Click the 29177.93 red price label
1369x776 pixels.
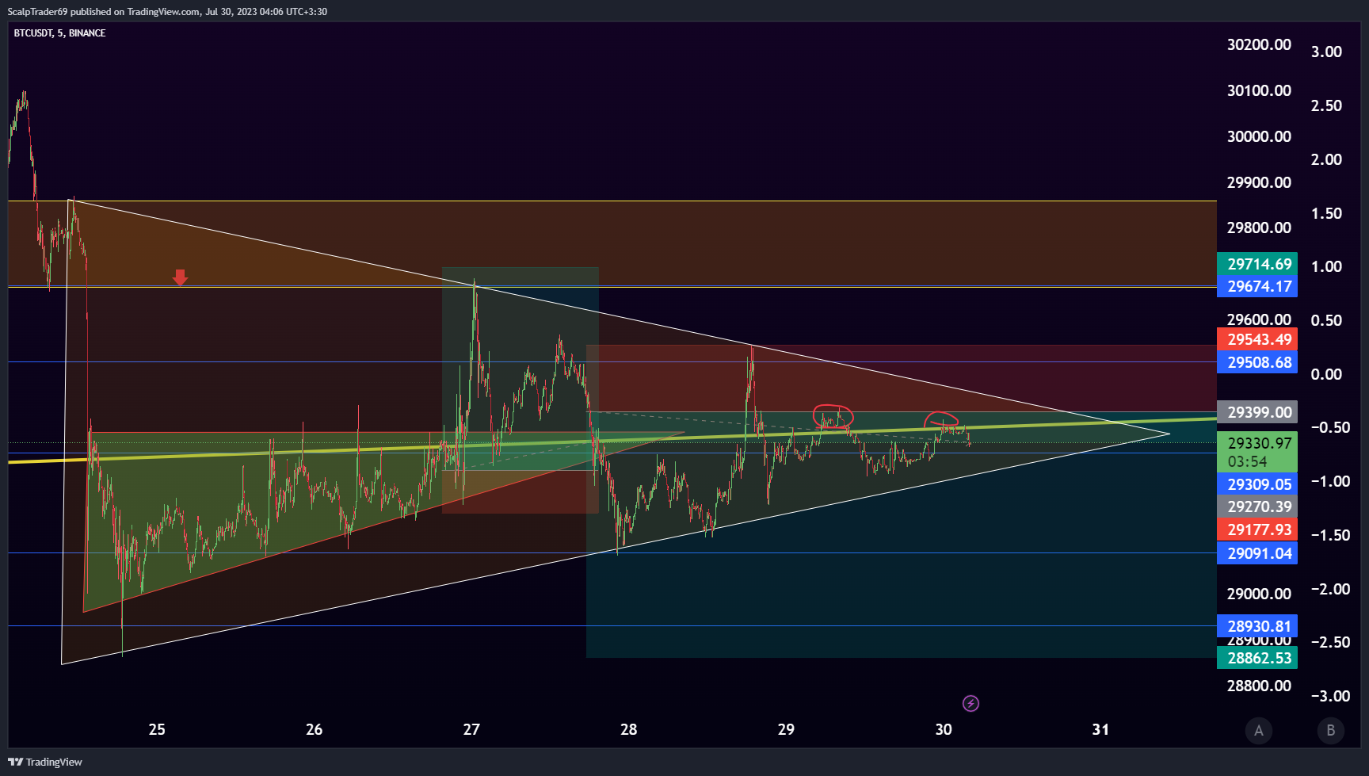point(1257,529)
